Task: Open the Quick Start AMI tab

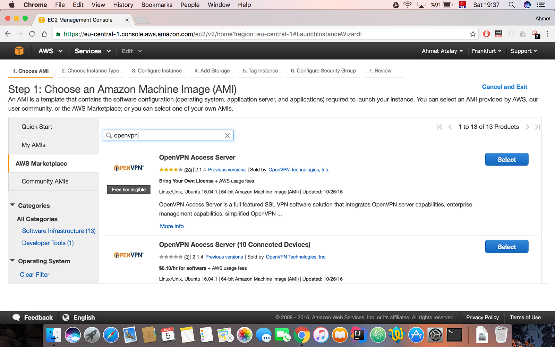Action: click(x=53, y=127)
